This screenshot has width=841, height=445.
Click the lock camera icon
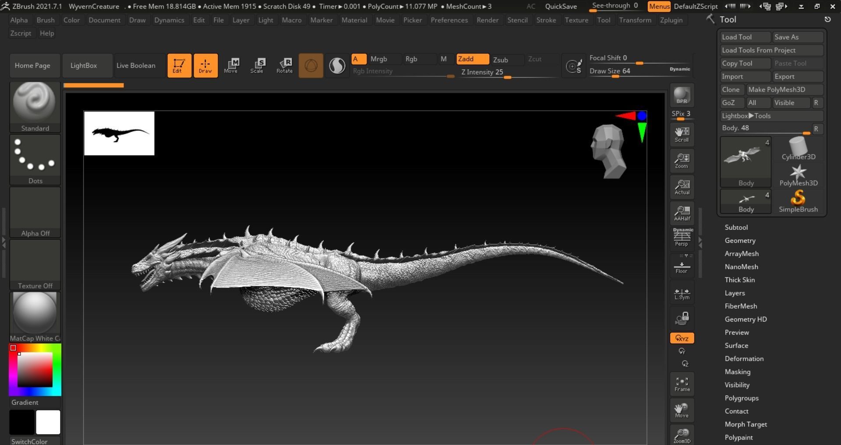coord(682,318)
